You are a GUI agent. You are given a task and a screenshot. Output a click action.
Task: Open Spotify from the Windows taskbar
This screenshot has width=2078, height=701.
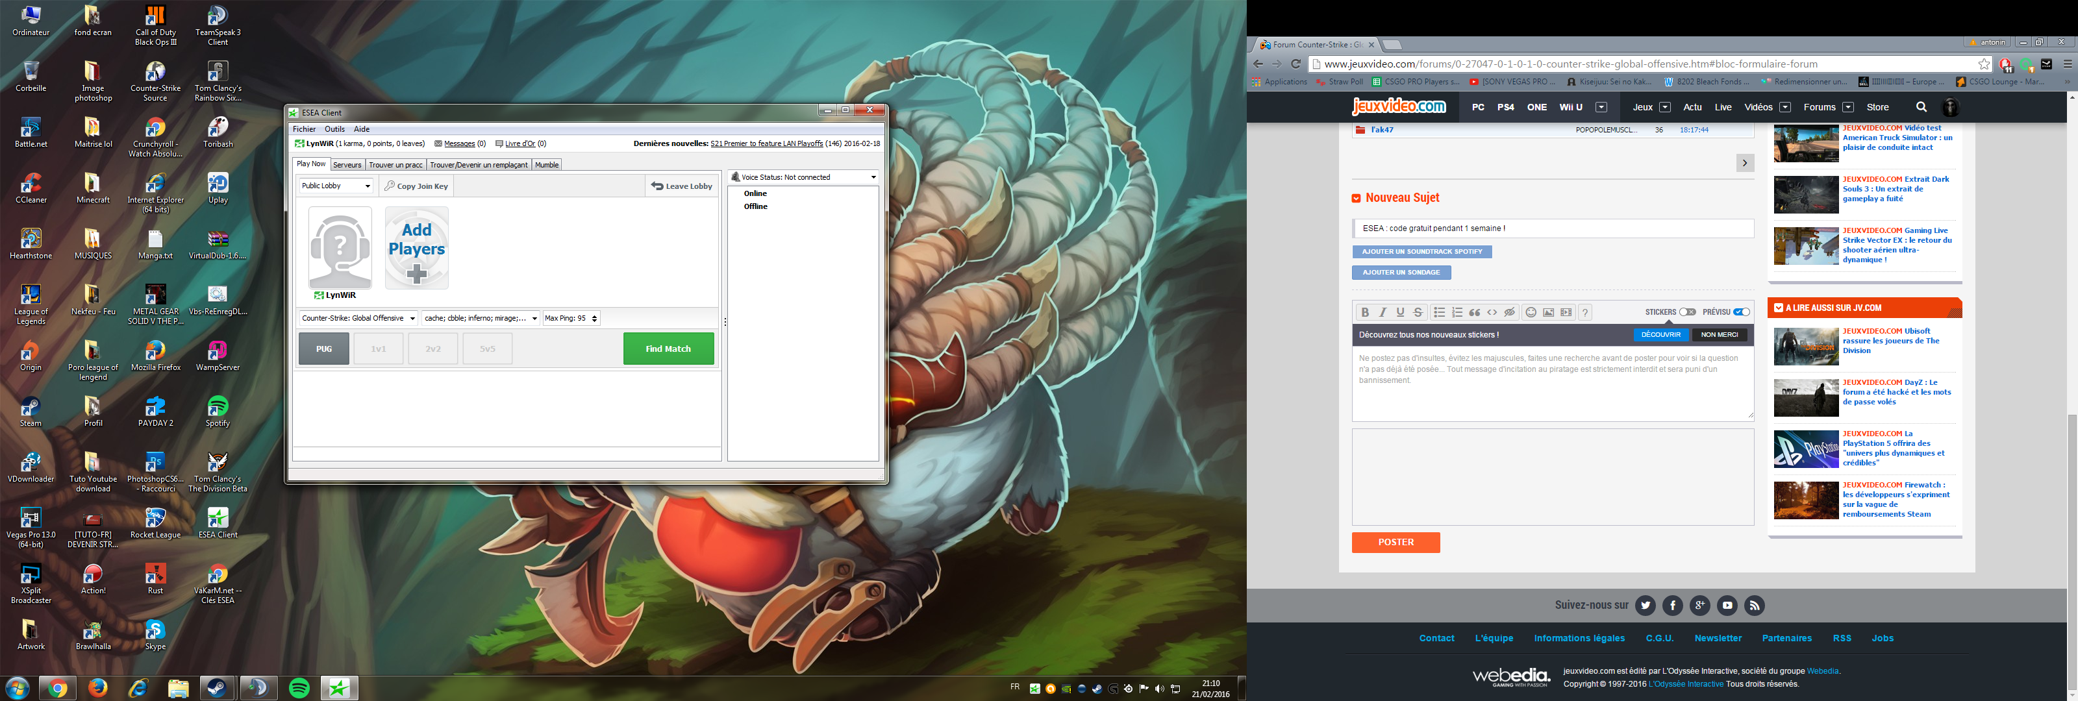299,688
